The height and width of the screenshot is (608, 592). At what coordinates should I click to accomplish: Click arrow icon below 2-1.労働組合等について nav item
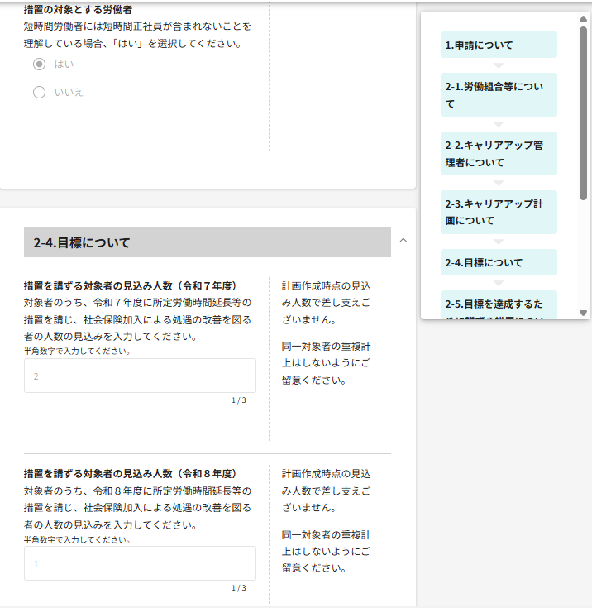pos(499,124)
